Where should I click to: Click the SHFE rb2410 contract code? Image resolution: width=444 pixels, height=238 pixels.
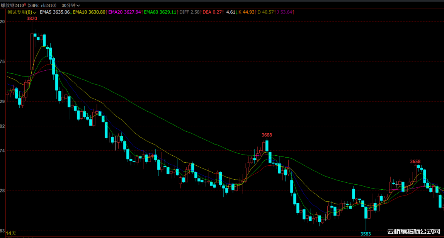tap(42, 5)
